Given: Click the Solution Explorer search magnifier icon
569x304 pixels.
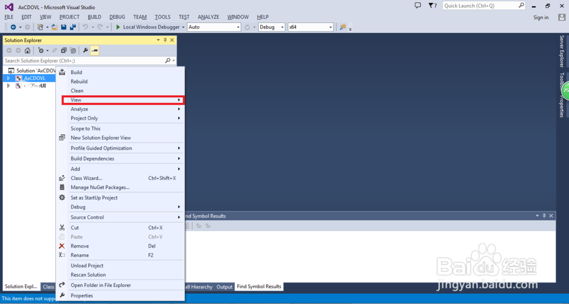Looking at the screenshot, I should pos(168,61).
